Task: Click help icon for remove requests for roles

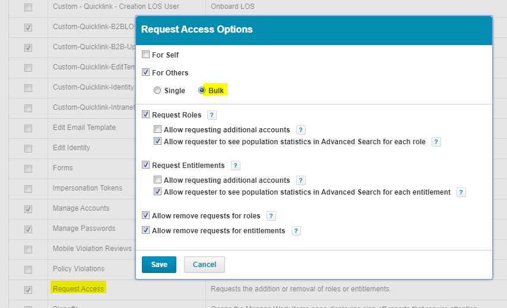Action: tap(271, 216)
